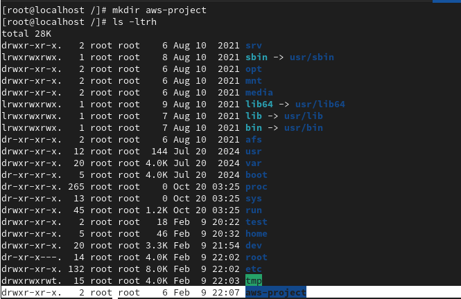This screenshot has width=461, height=299.
Task: Click the srv directory name
Action: click(254, 46)
